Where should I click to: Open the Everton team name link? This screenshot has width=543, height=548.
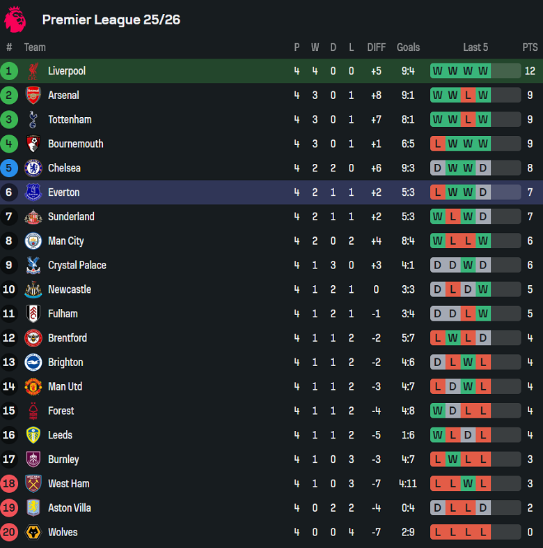pos(63,192)
